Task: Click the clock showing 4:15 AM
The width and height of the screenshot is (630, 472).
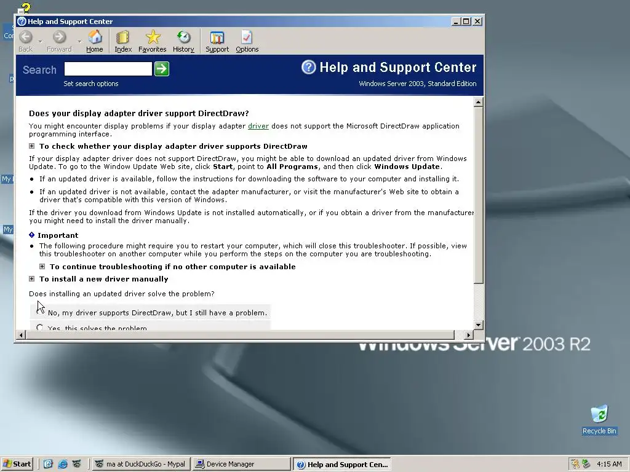Action: 609,464
